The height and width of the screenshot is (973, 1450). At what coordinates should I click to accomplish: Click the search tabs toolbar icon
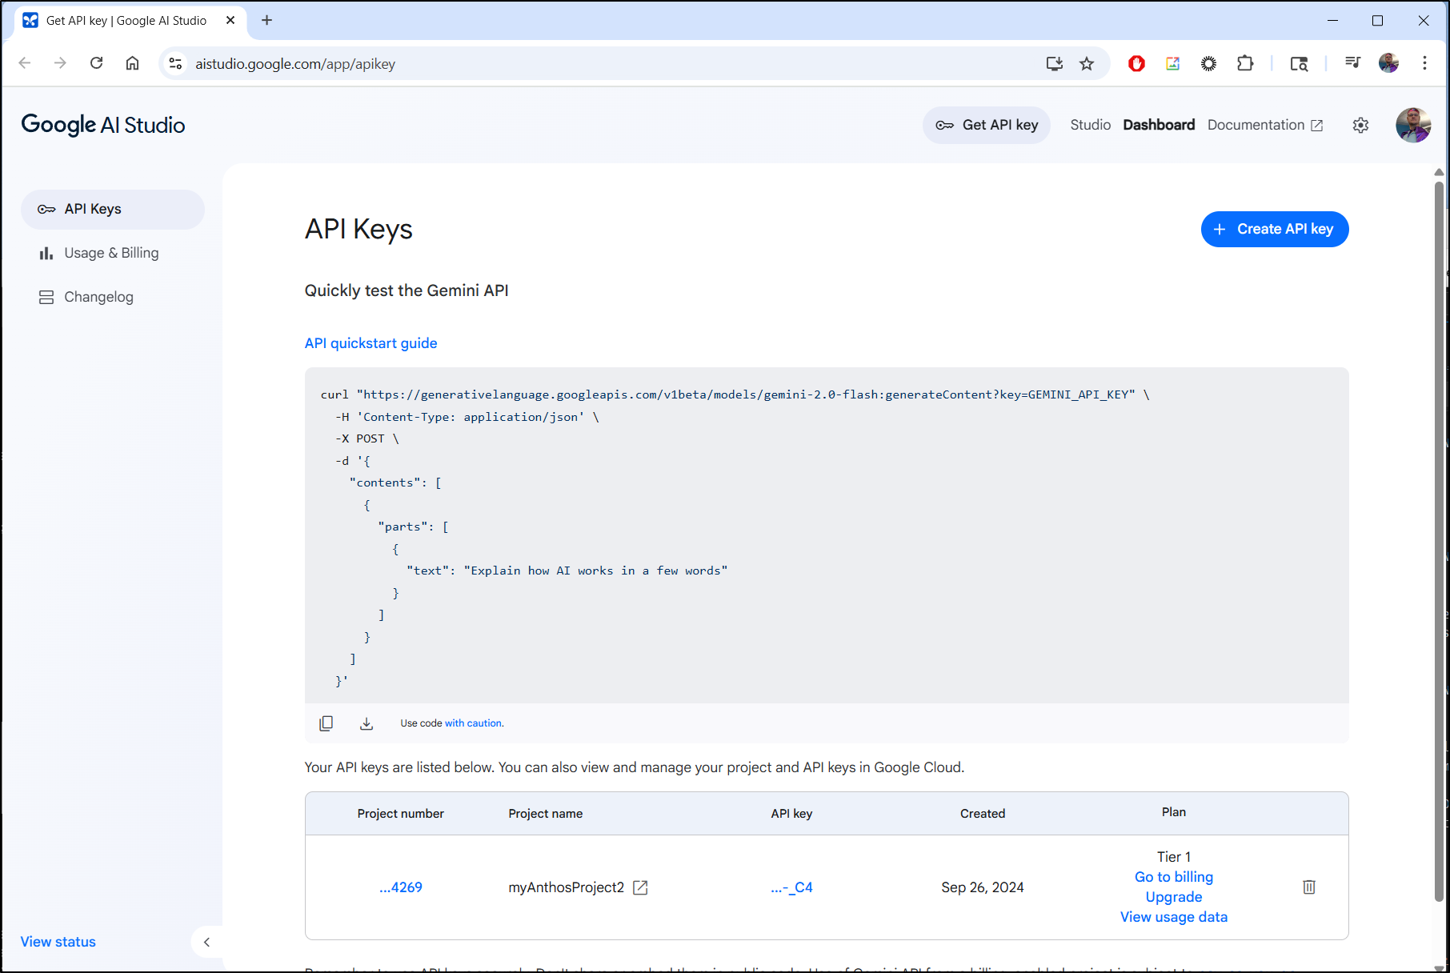[1300, 63]
